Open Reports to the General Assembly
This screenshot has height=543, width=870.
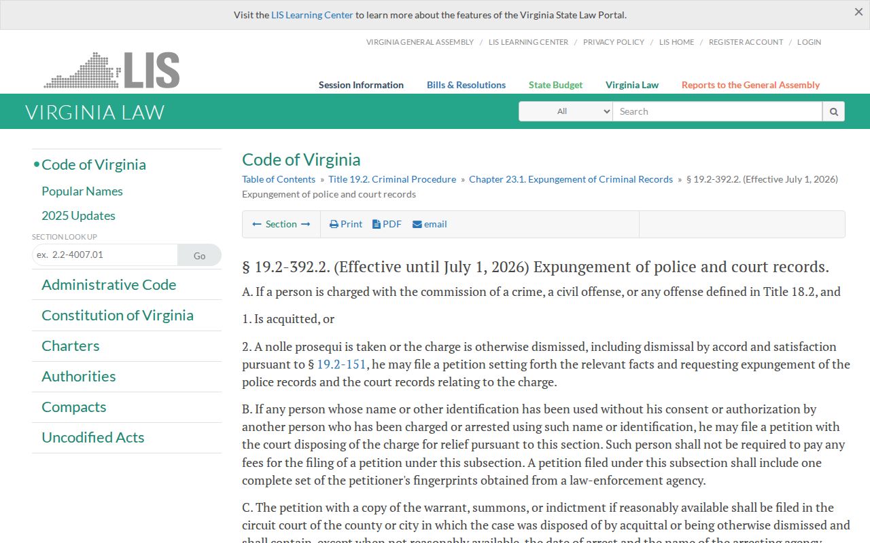point(750,85)
